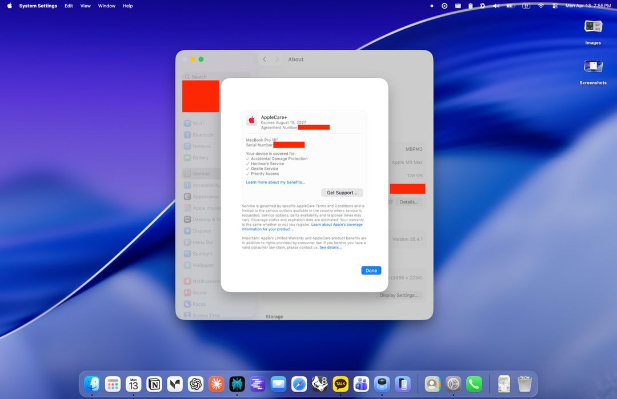Click the volume icon in the menu bar
The image size is (617, 399).
496,6
